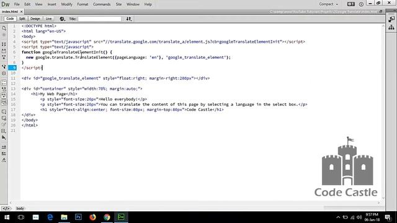This screenshot has height=223, width=397.
Task: Show hidden system tray icons
Action: click(338, 217)
